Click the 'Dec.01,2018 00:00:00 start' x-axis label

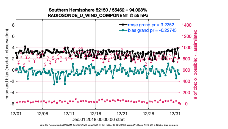(x=98, y=119)
